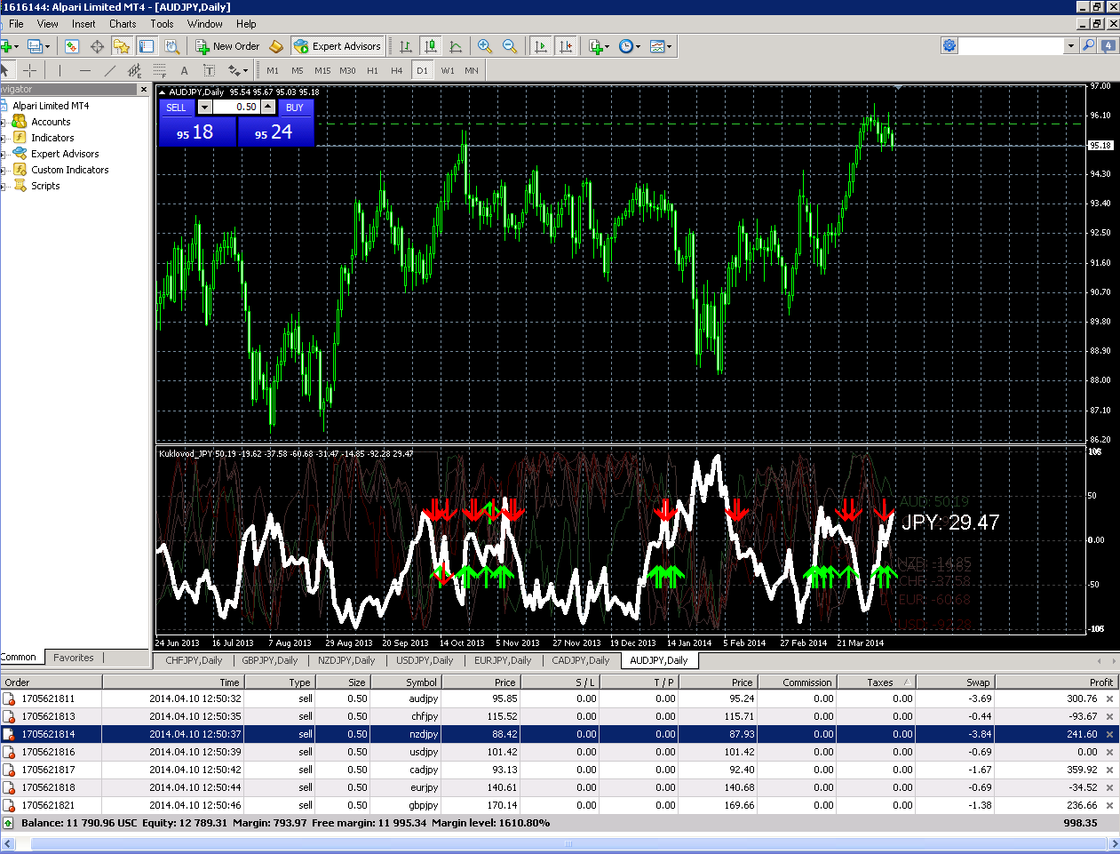Enable chart shift icon
Viewport: 1120px width, 854px height.
pyautogui.click(x=565, y=46)
